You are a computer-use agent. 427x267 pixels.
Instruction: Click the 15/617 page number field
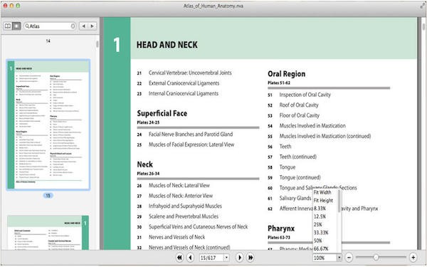coord(211,258)
